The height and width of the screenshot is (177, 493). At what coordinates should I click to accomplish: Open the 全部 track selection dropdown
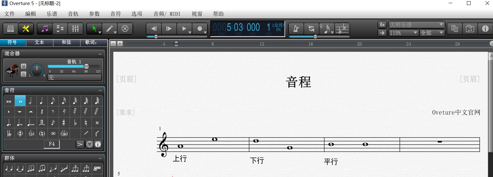point(432,33)
